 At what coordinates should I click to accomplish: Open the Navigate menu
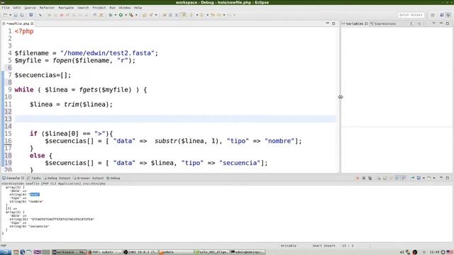[x=66, y=8]
